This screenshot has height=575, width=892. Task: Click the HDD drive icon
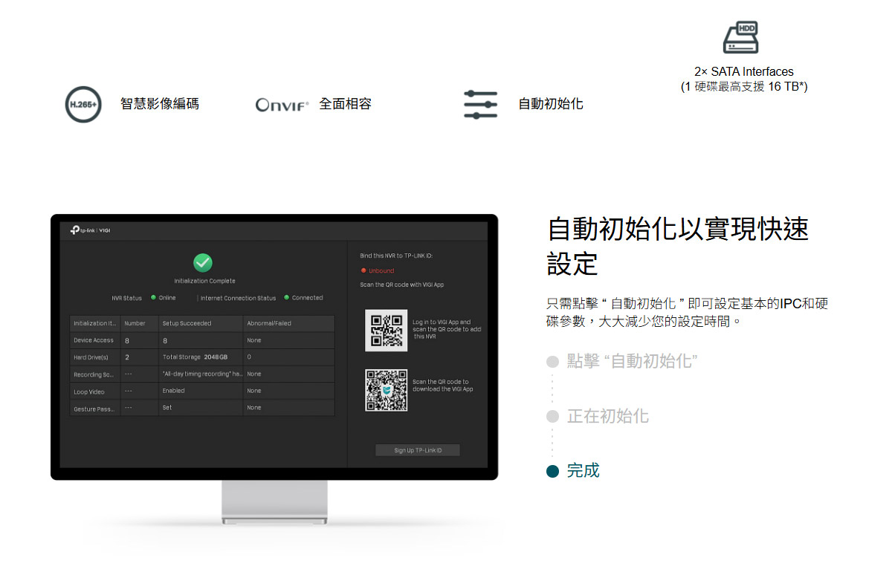click(740, 38)
